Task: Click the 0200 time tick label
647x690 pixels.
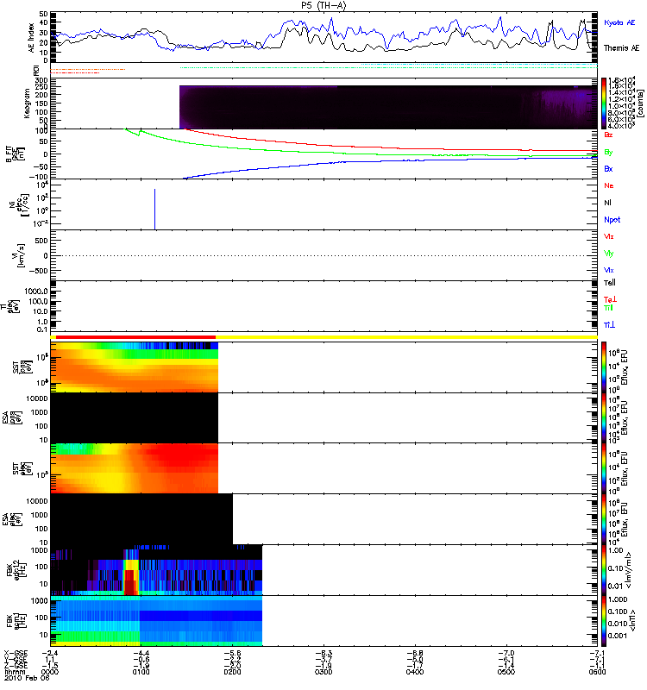Action: (x=232, y=672)
